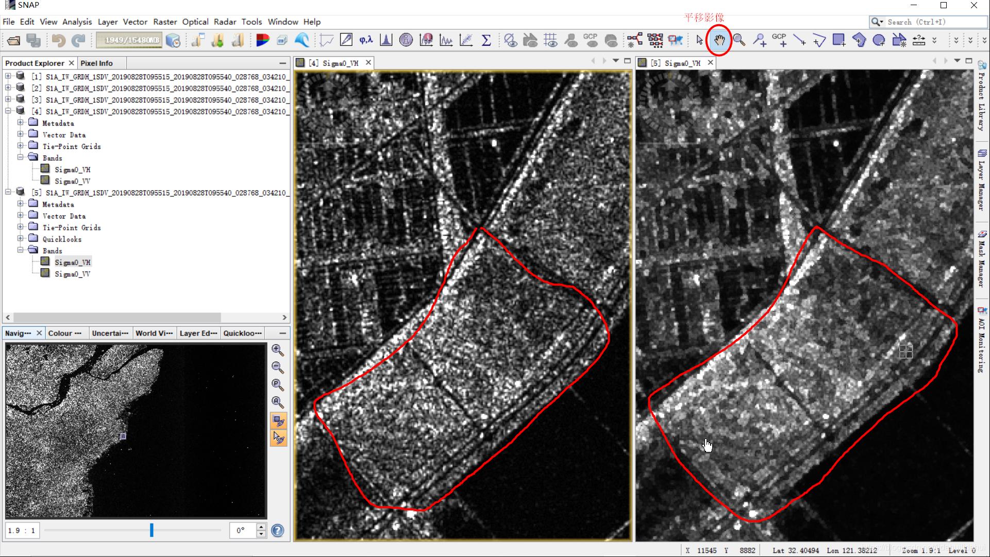Zoom in with the Navigation panel icon
Screen dimensions: 990x557
click(x=278, y=350)
